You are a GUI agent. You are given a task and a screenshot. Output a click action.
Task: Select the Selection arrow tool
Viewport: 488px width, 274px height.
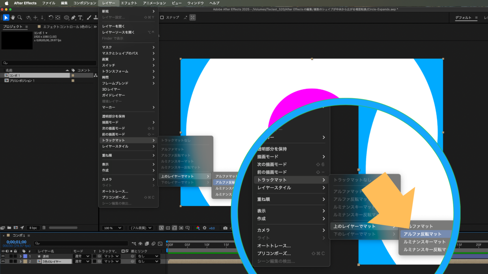pyautogui.click(x=6, y=17)
